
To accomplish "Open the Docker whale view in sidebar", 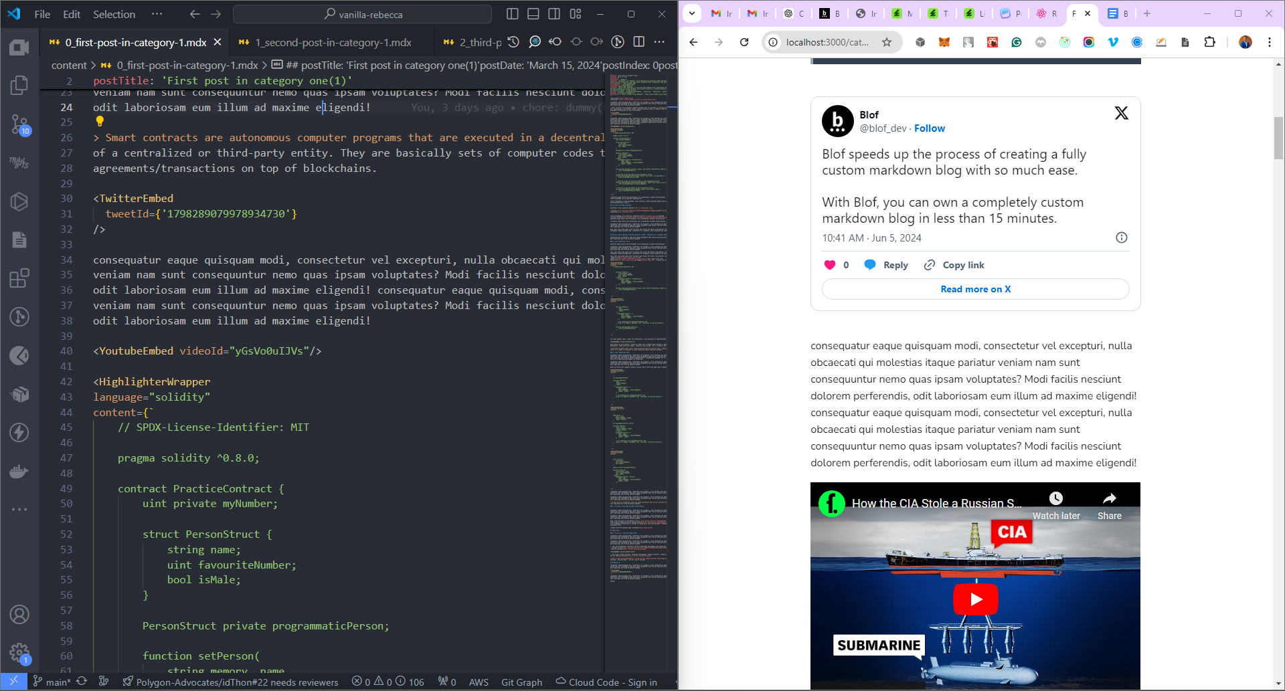I will click(x=19, y=472).
